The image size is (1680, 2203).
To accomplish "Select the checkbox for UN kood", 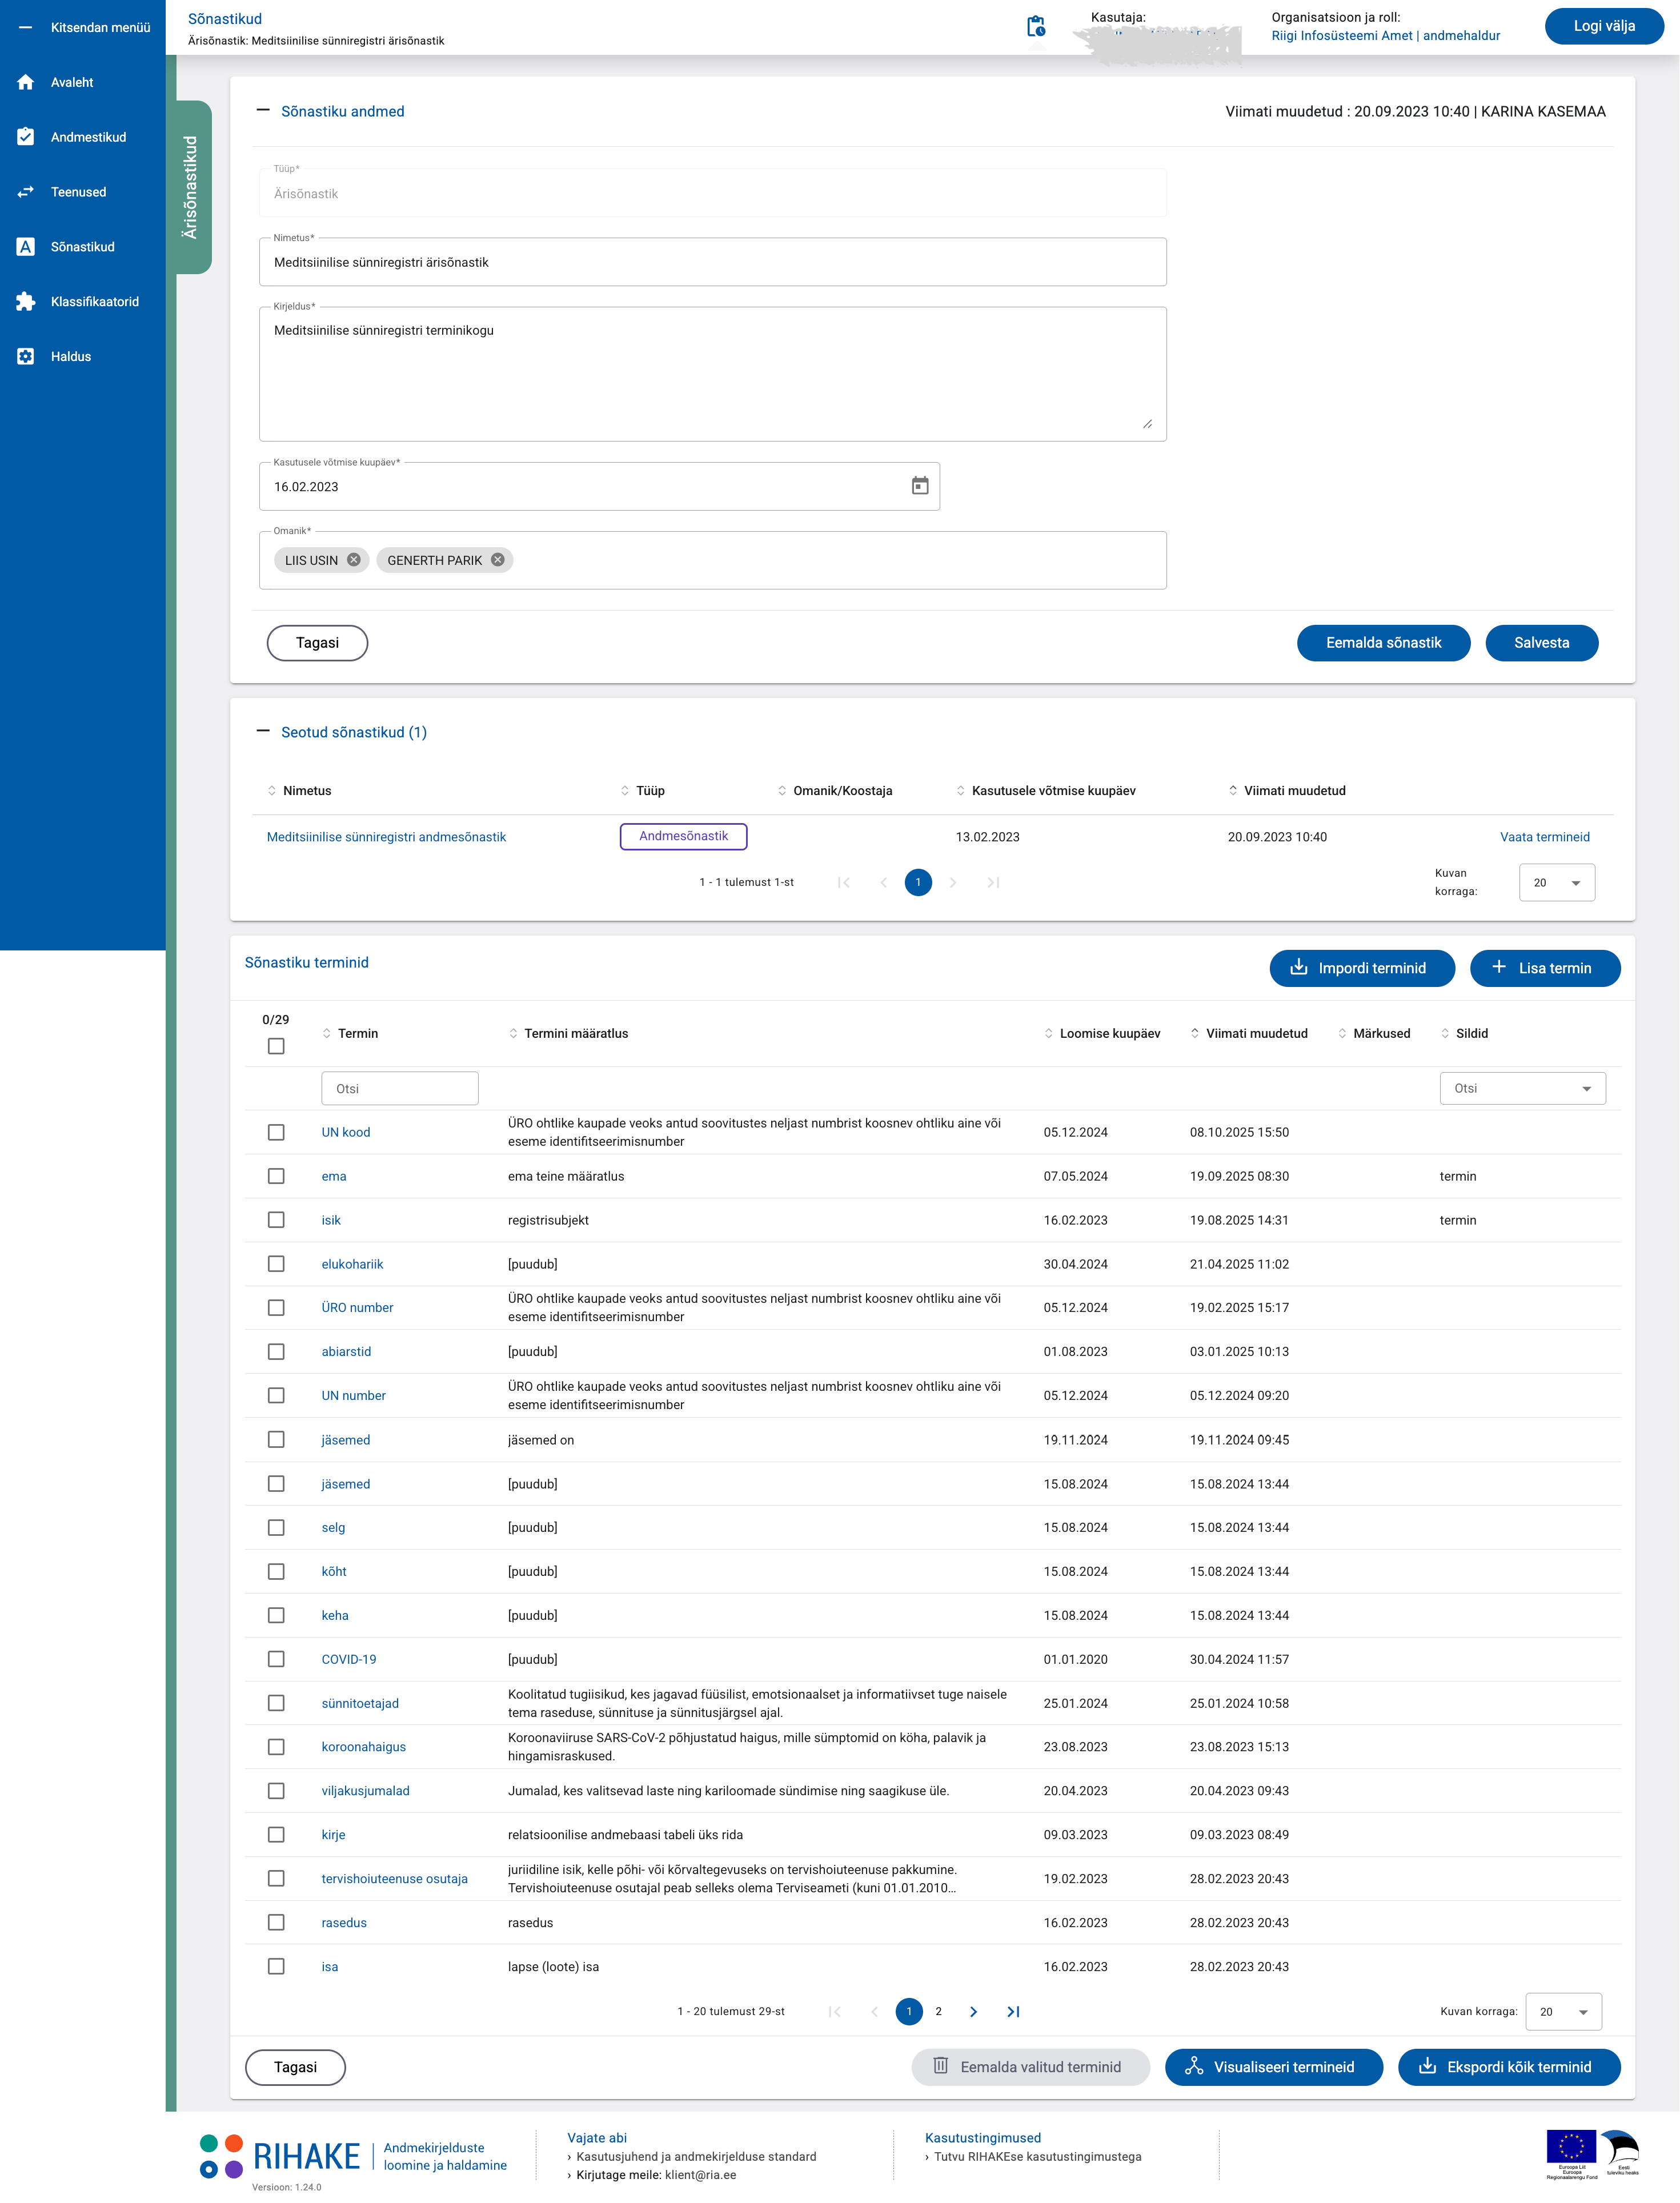I will pyautogui.click(x=276, y=1132).
